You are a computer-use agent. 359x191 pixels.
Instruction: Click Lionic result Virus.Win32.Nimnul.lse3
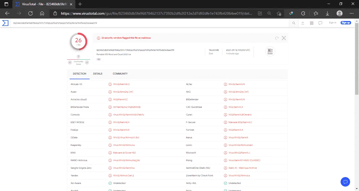(240, 145)
